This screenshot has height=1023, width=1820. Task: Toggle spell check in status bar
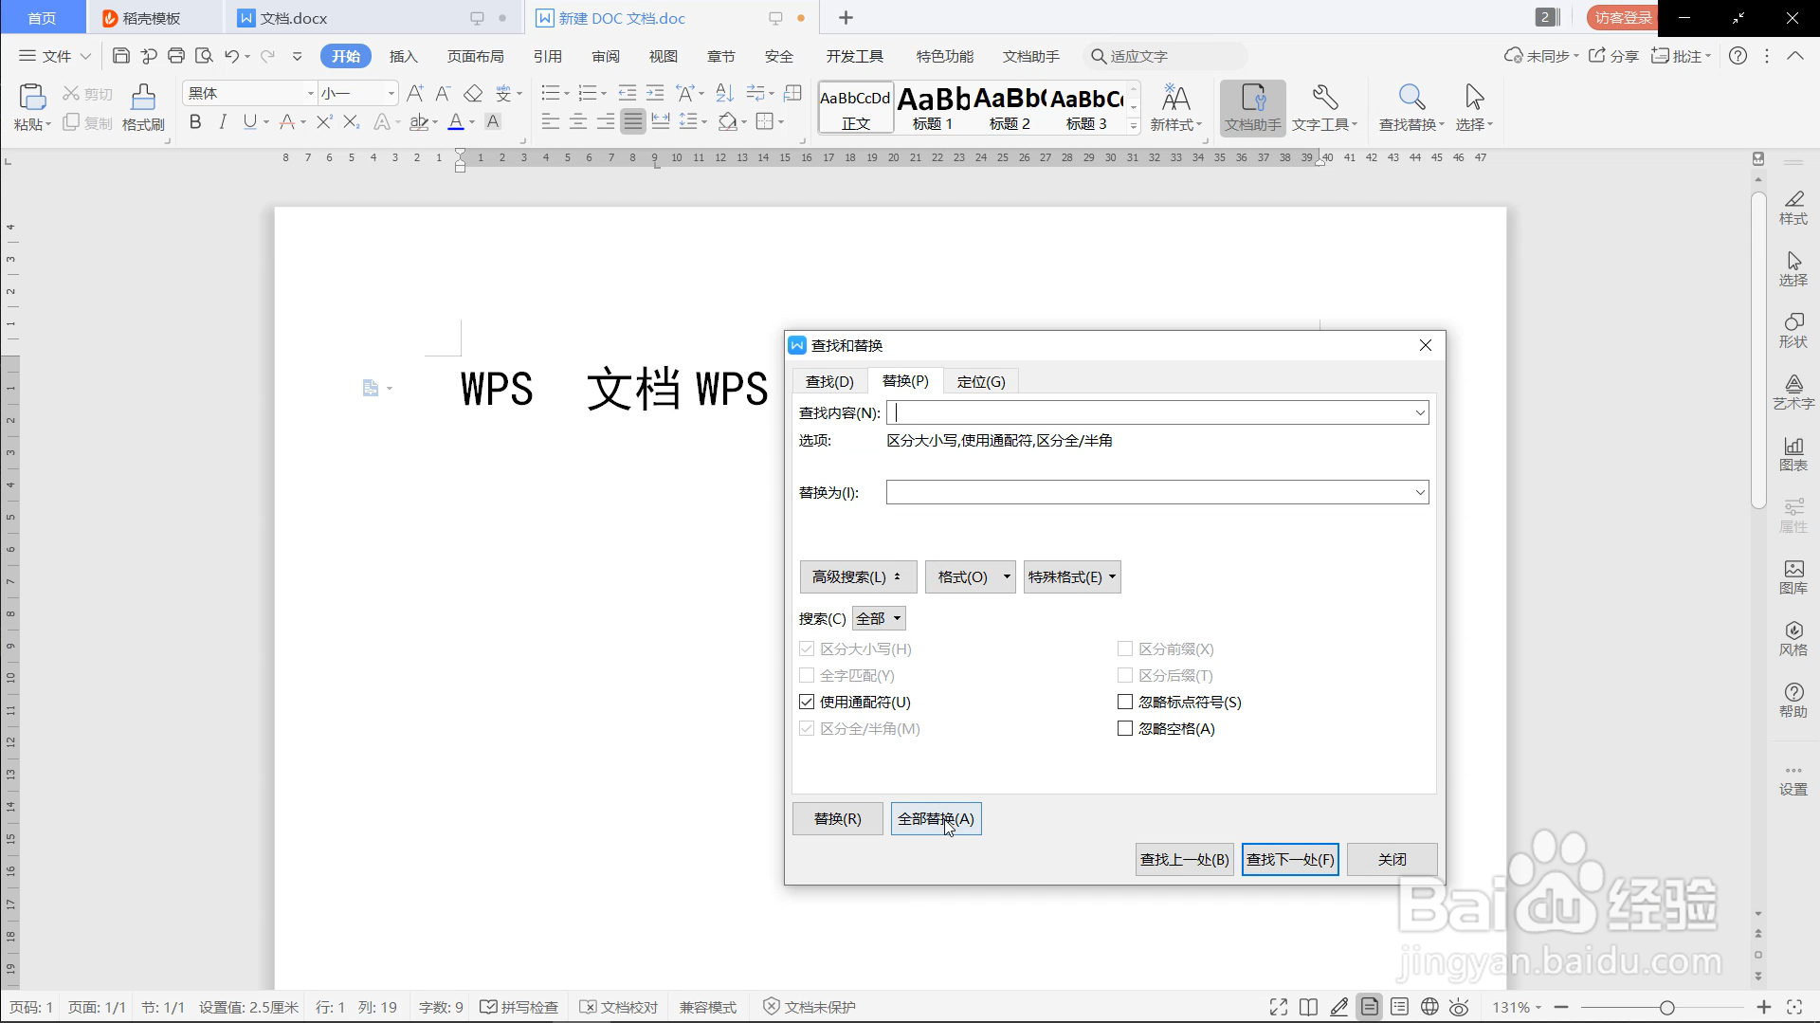click(x=519, y=1007)
